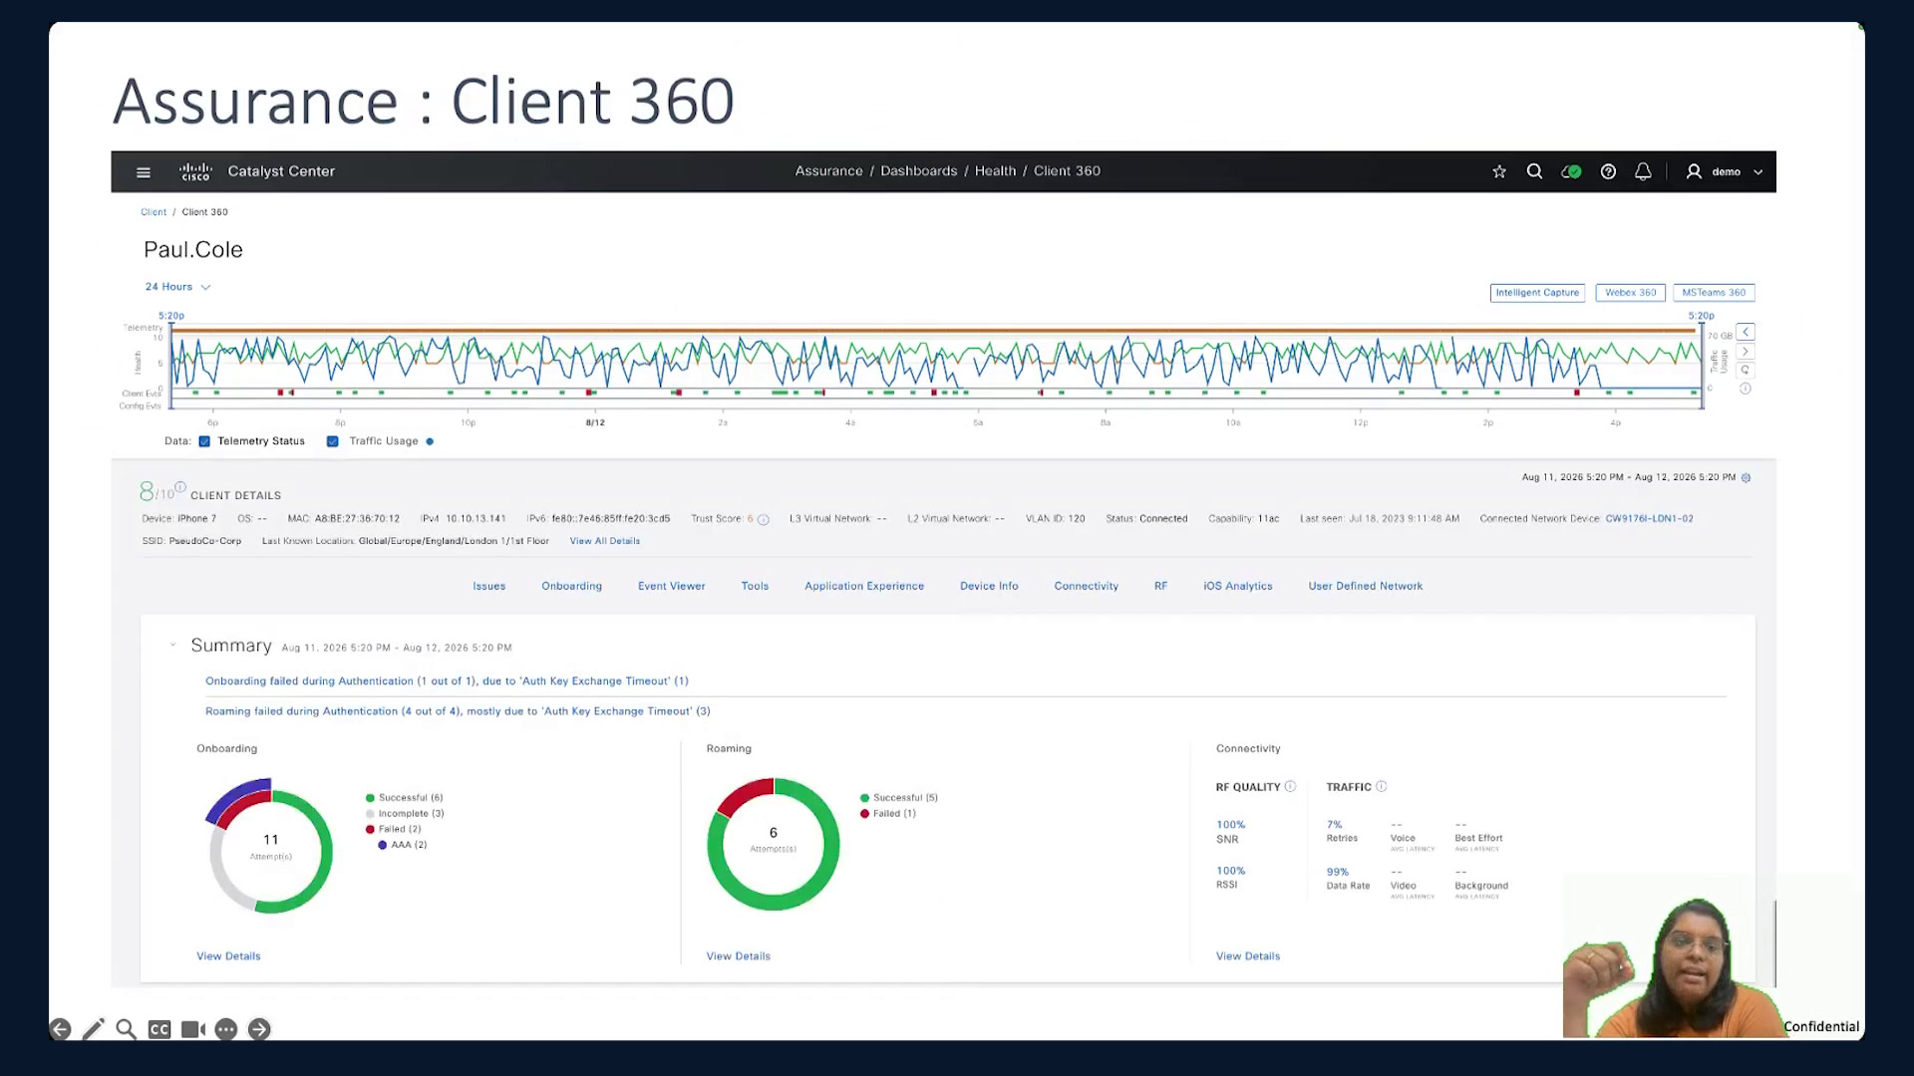Open the Event Viewer tab
The image size is (1914, 1076).
672,586
